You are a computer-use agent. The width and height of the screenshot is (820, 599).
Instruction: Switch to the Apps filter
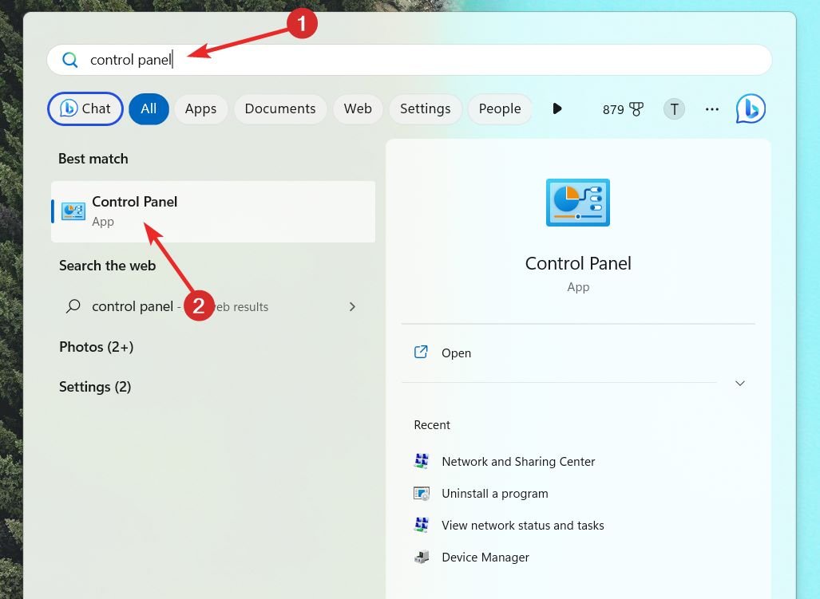tap(200, 108)
